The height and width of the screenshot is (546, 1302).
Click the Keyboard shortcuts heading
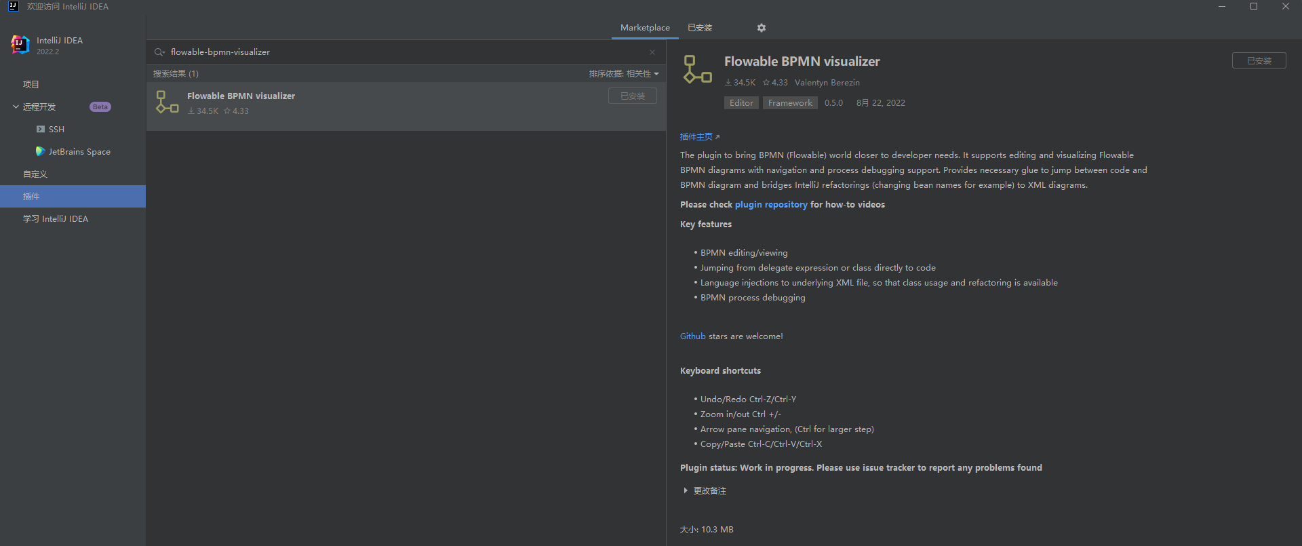[x=720, y=370]
